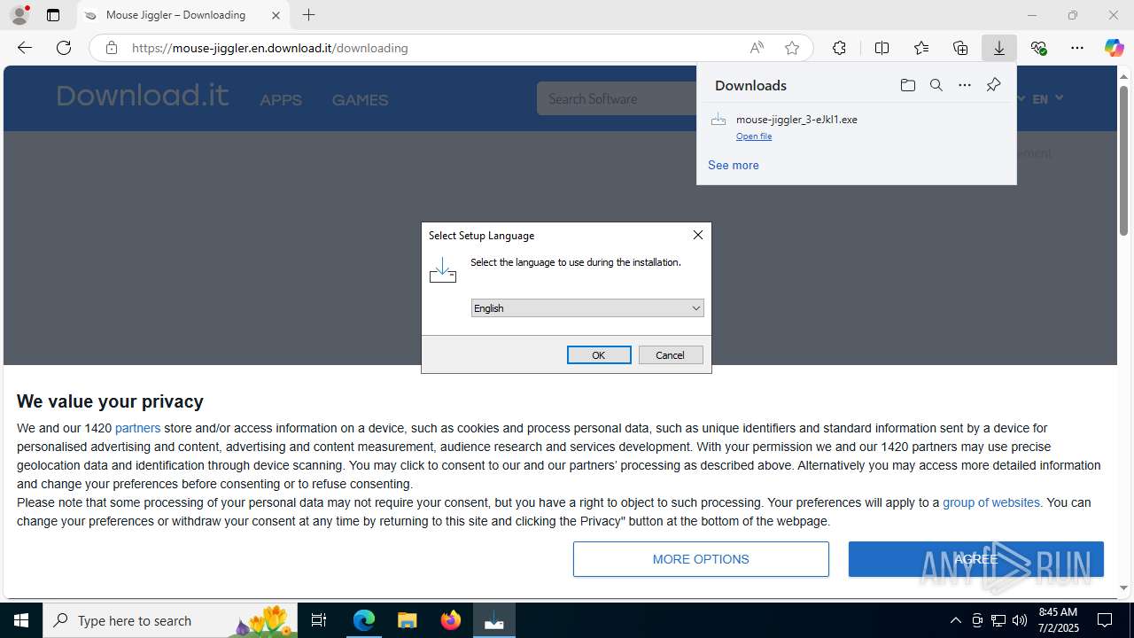This screenshot has height=638, width=1134.
Task: Open downloads folder from Downloads panel
Action: tap(907, 85)
